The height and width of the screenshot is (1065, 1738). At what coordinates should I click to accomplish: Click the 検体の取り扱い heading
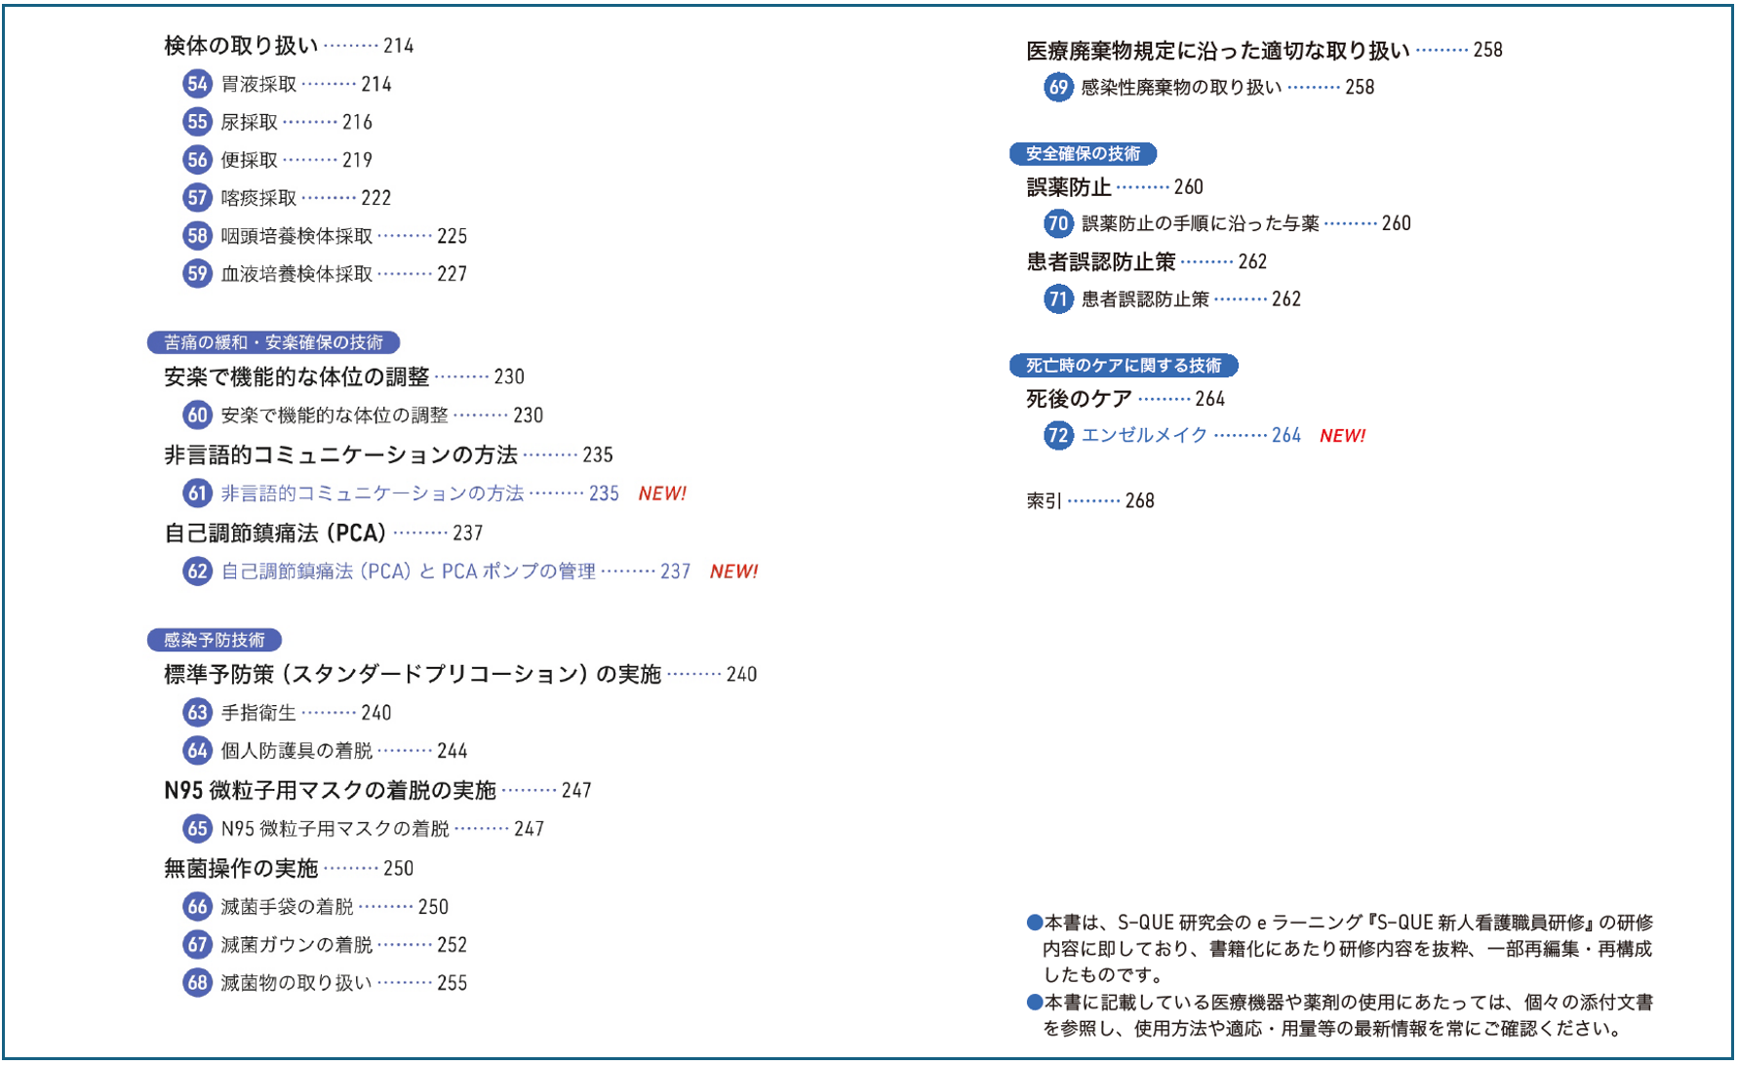(241, 46)
